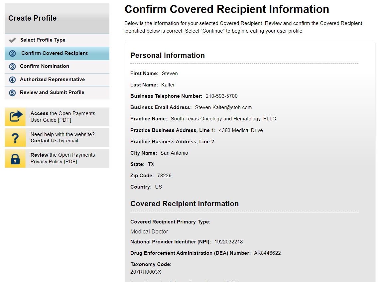
Task: Click the step 2 circle icon
Action: tap(12, 54)
